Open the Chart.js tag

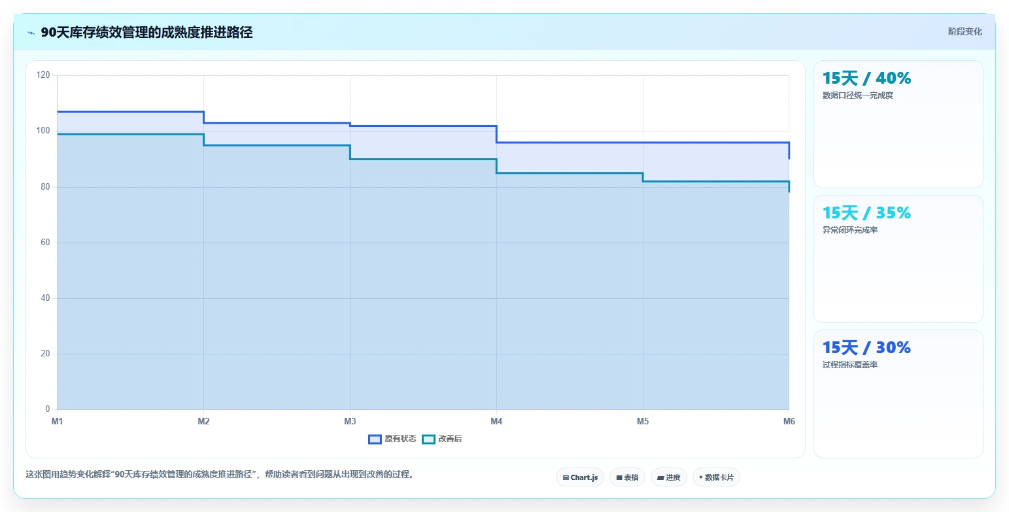[x=580, y=477]
